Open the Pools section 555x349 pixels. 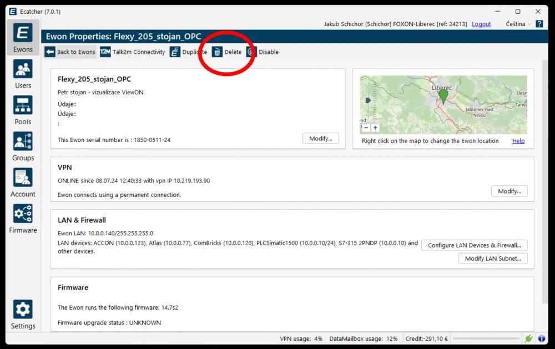pyautogui.click(x=23, y=110)
